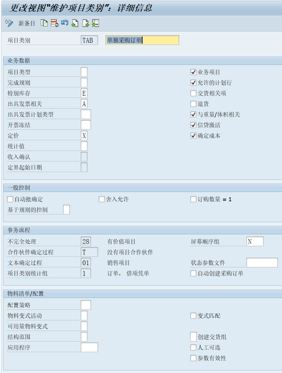This screenshot has height=373, width=282.
Task: Click the description field 单独采购订单
Action: [x=142, y=40]
